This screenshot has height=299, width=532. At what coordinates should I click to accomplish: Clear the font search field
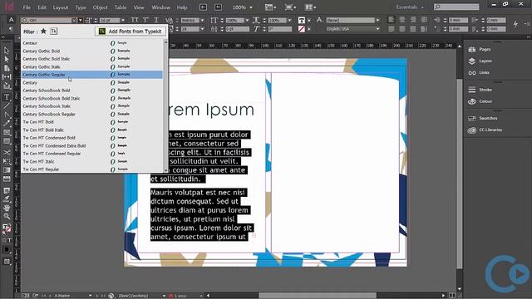[x=74, y=20]
